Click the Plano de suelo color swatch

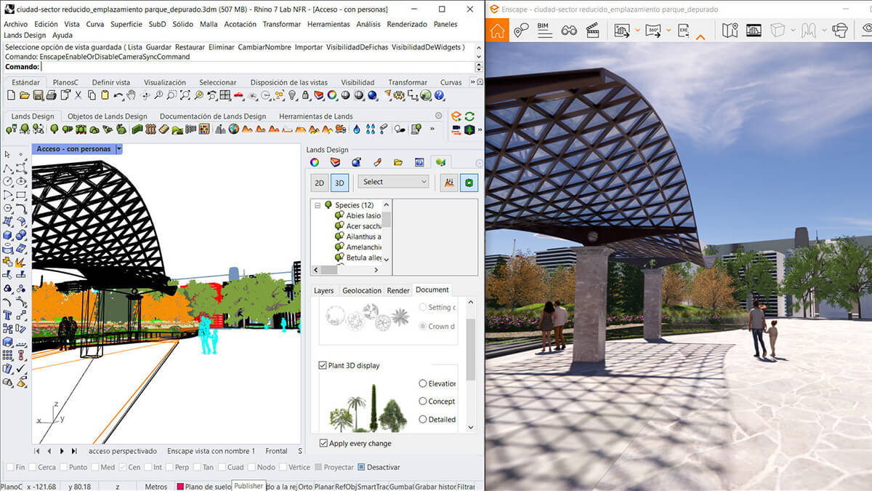180,487
